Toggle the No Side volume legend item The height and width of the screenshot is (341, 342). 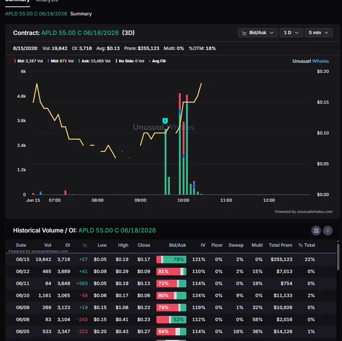(x=130, y=61)
